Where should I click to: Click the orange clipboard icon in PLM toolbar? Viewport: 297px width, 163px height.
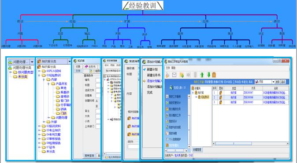point(214,75)
